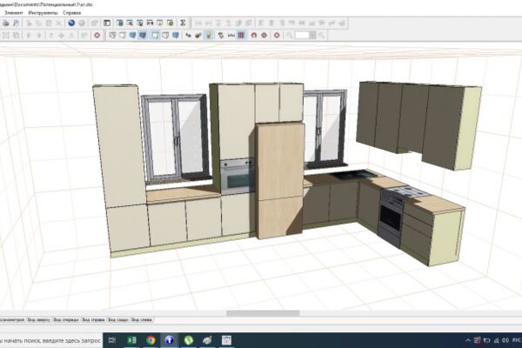522x348 pixels.
Task: Click the print icon in the toolbar
Action: pyautogui.click(x=6, y=23)
